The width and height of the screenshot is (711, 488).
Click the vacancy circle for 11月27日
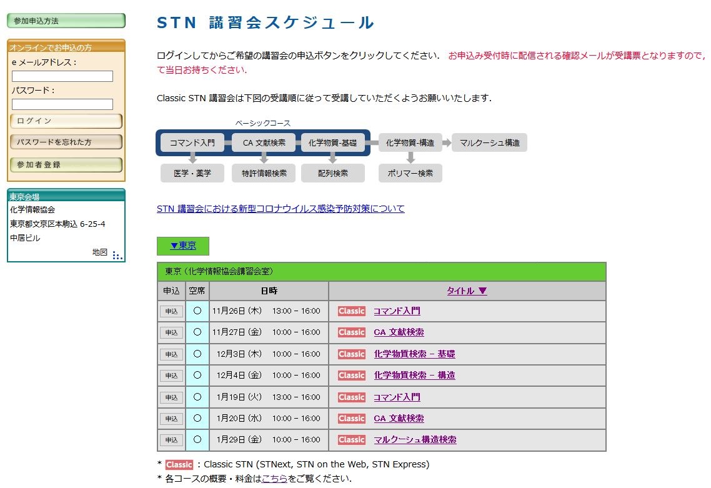point(197,332)
